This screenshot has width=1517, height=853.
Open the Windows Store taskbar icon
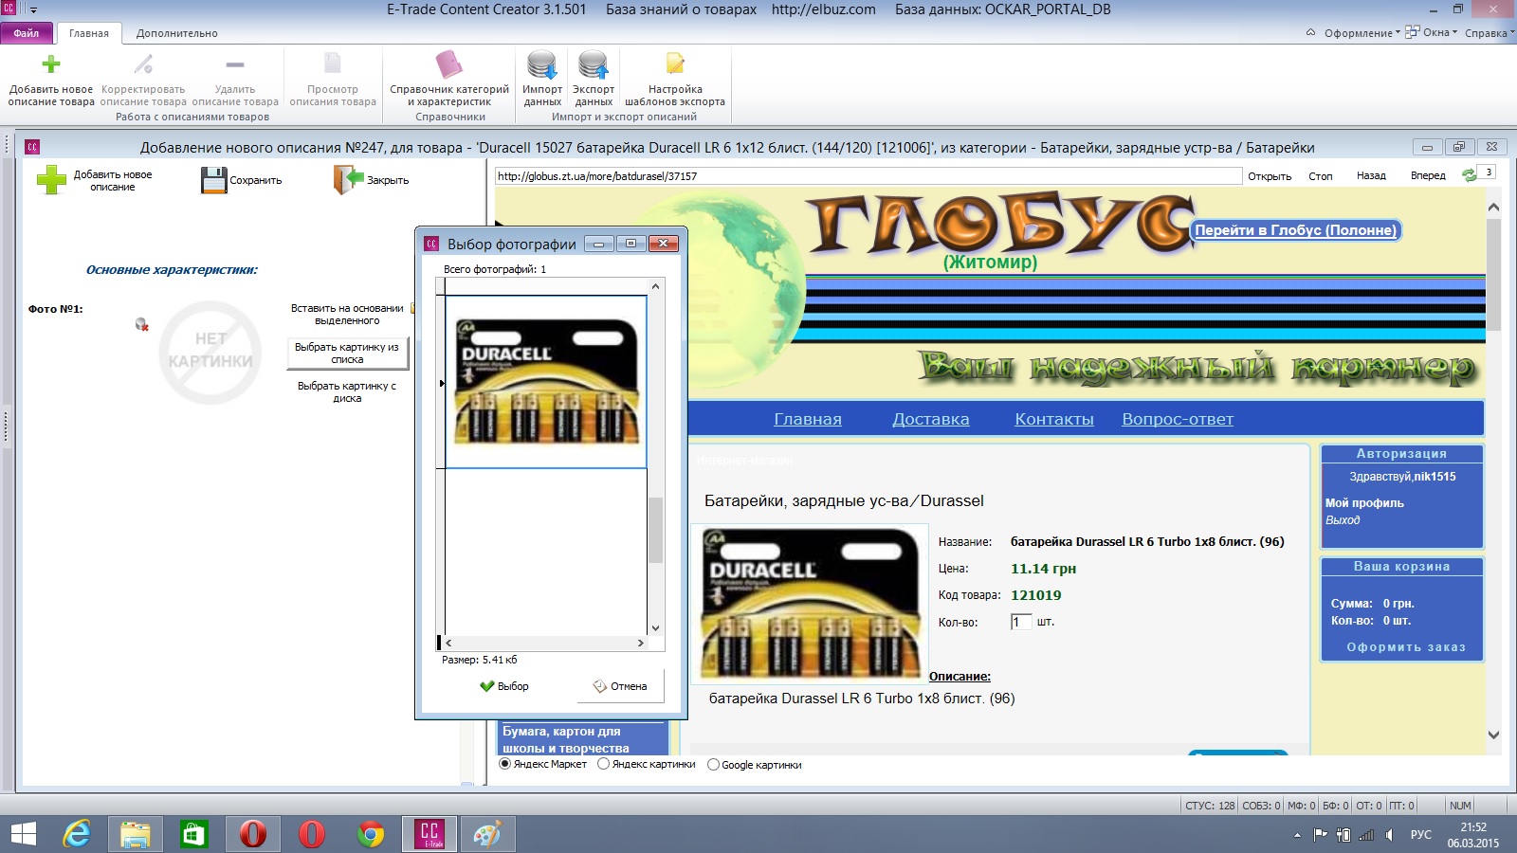[194, 834]
